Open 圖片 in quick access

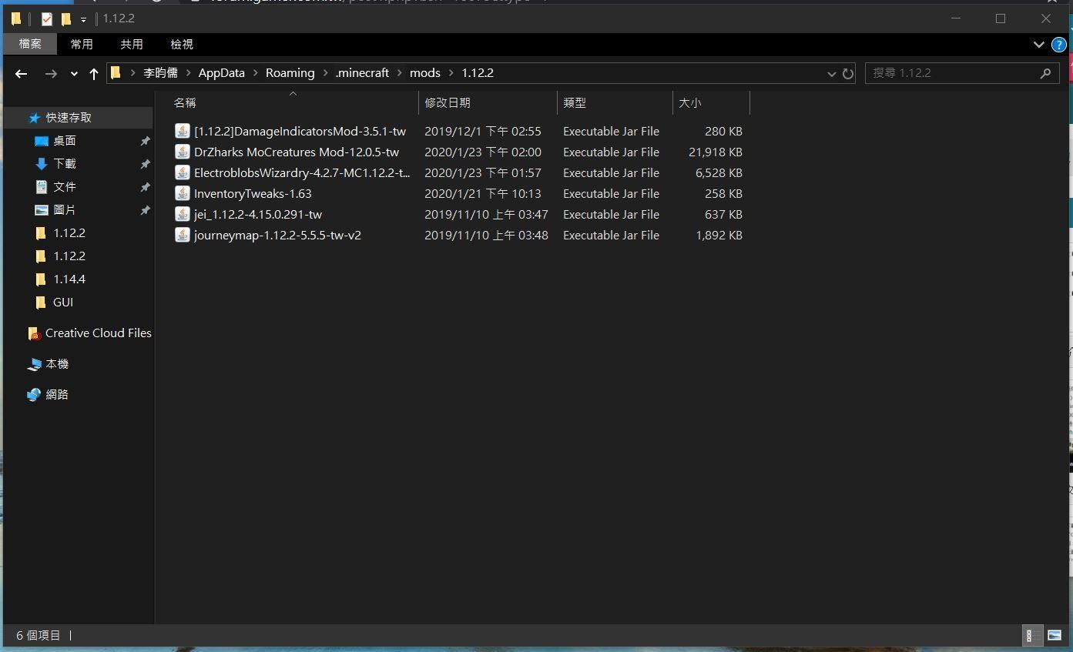tap(65, 210)
